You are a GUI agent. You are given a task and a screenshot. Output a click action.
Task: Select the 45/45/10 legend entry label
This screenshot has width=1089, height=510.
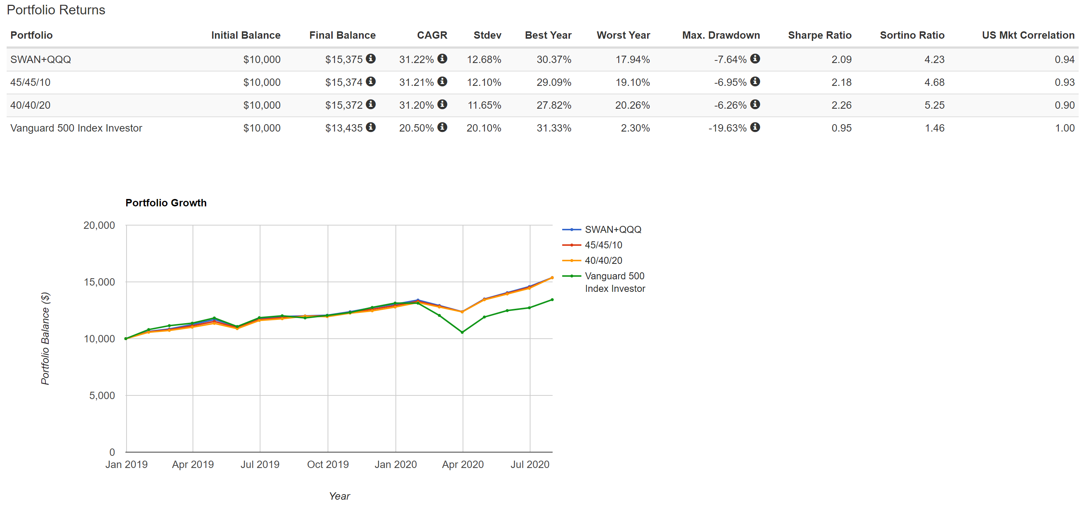click(x=603, y=245)
